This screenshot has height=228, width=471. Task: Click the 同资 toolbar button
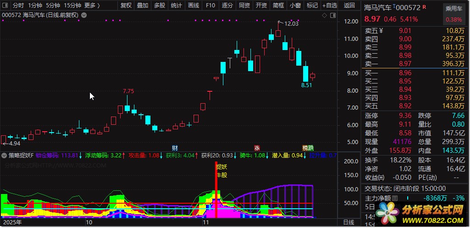244,6
